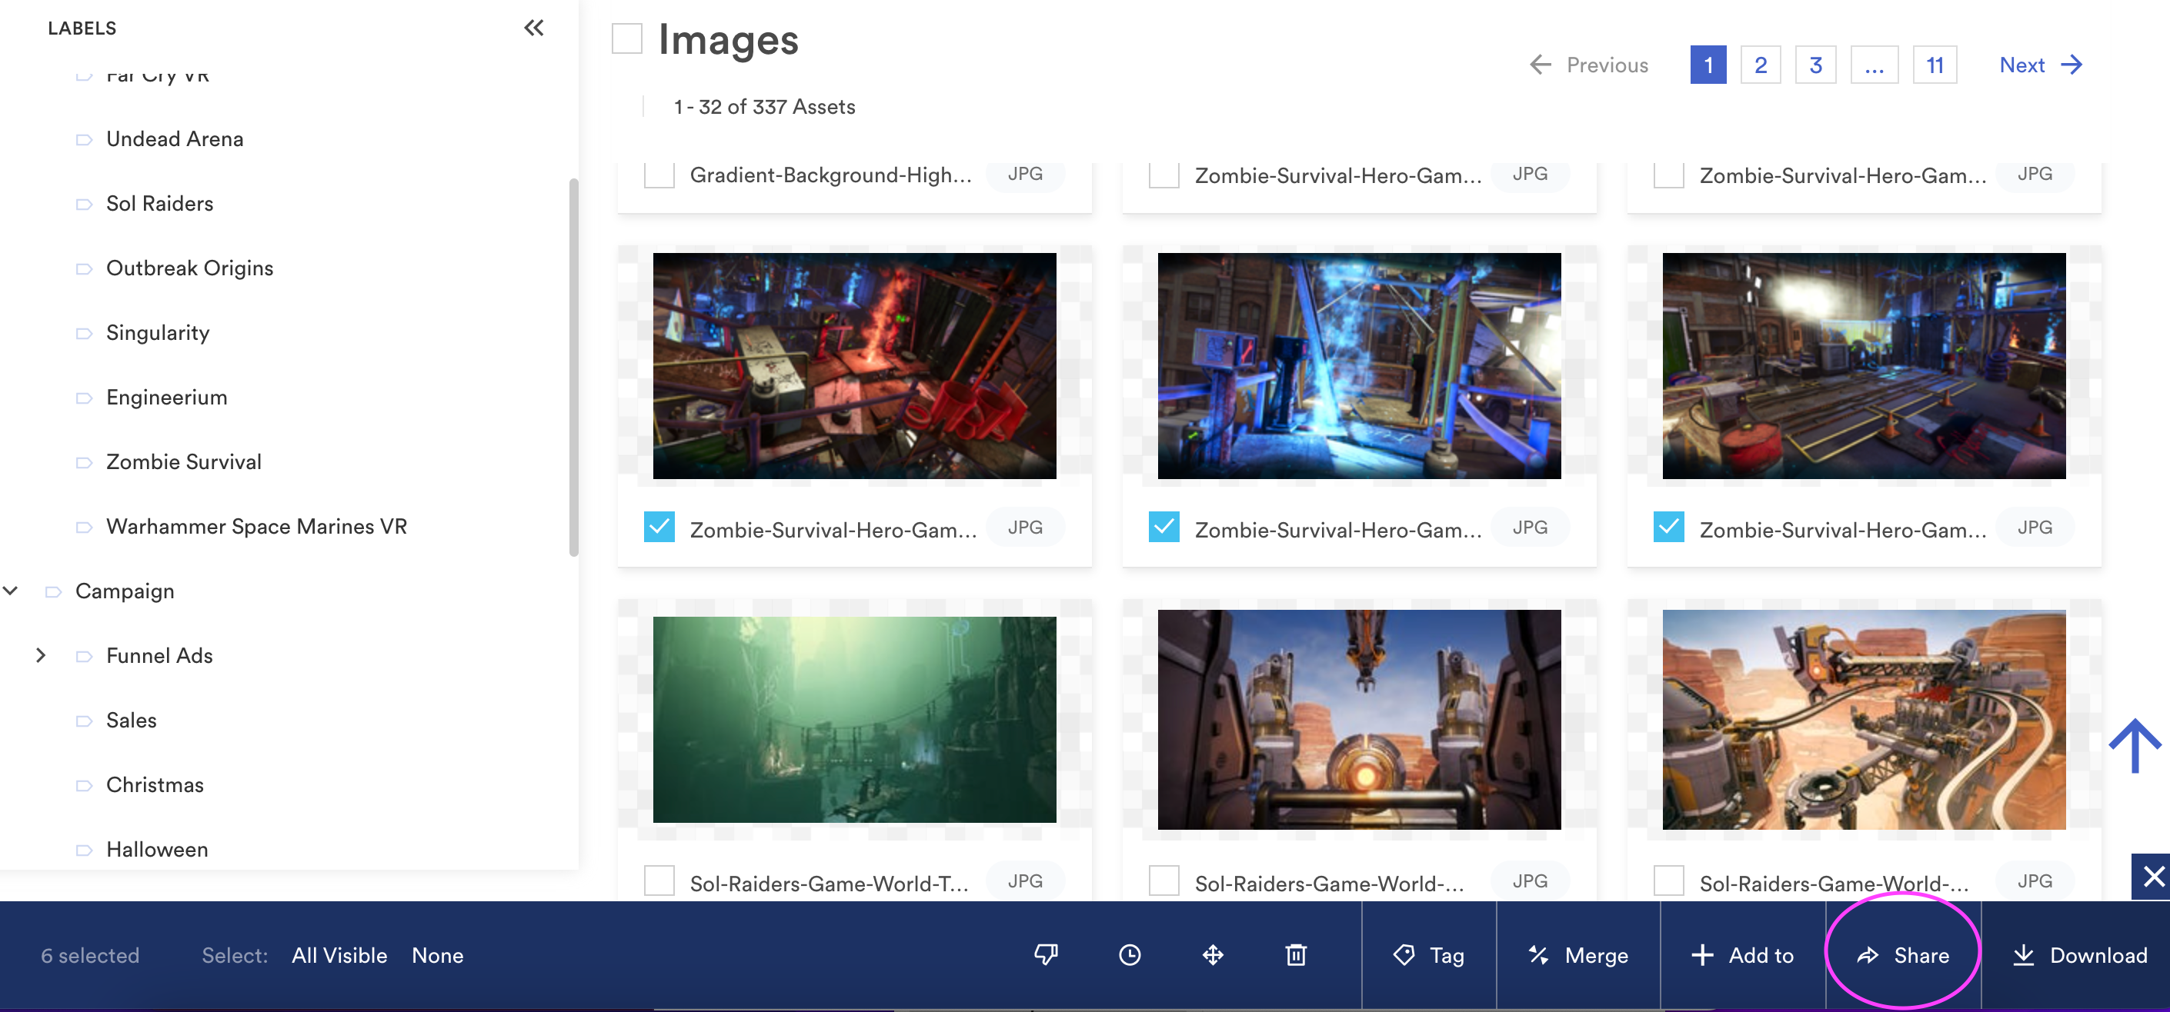Close the selection action bar
Image resolution: width=2170 pixels, height=1012 pixels.
pyautogui.click(x=2152, y=877)
